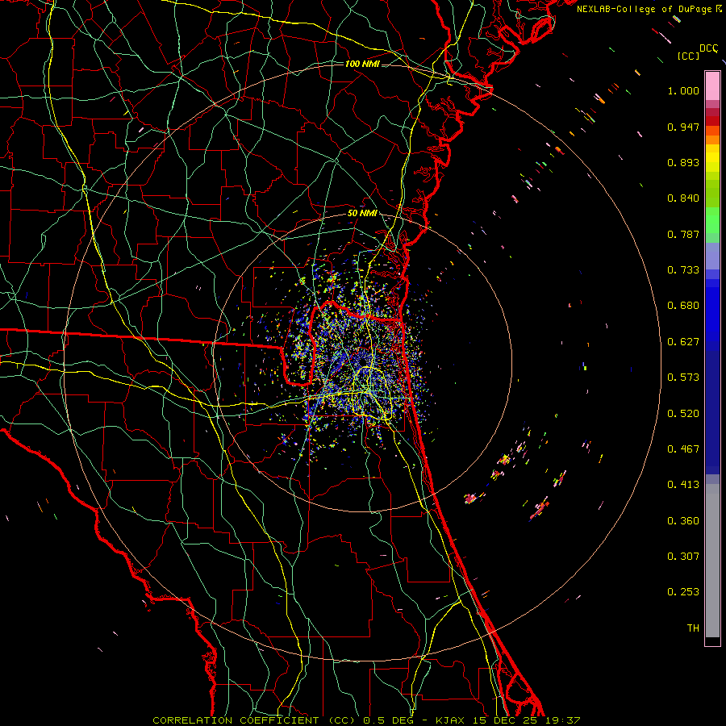Select the 0.253 color scale value
Viewport: 726px width, 726px height.
pyautogui.click(x=683, y=592)
